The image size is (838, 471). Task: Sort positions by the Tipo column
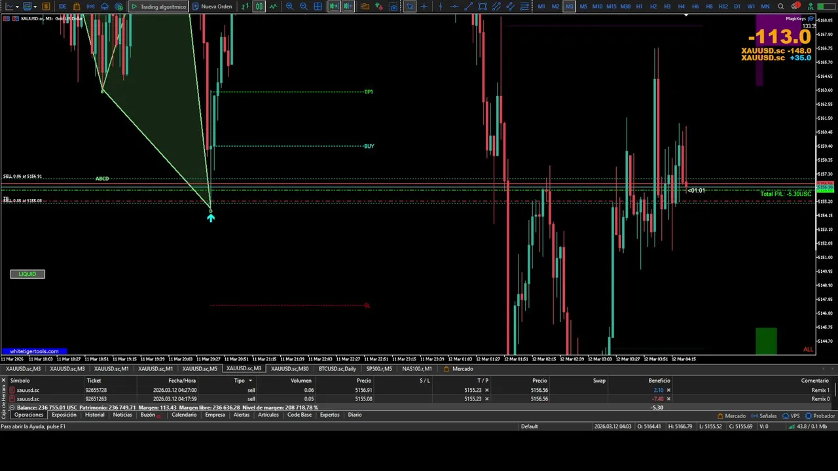(240, 381)
